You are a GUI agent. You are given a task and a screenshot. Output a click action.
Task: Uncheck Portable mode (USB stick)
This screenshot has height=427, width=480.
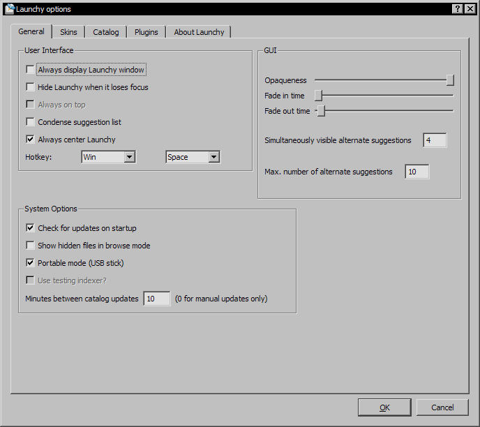(30, 263)
